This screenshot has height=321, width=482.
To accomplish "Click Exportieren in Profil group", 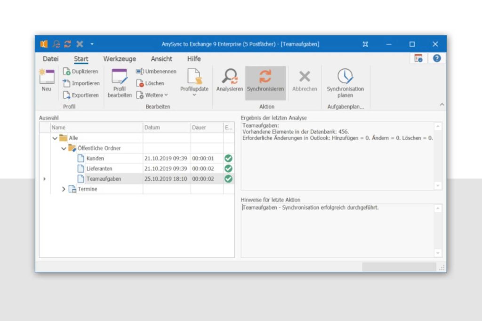I will coord(81,96).
